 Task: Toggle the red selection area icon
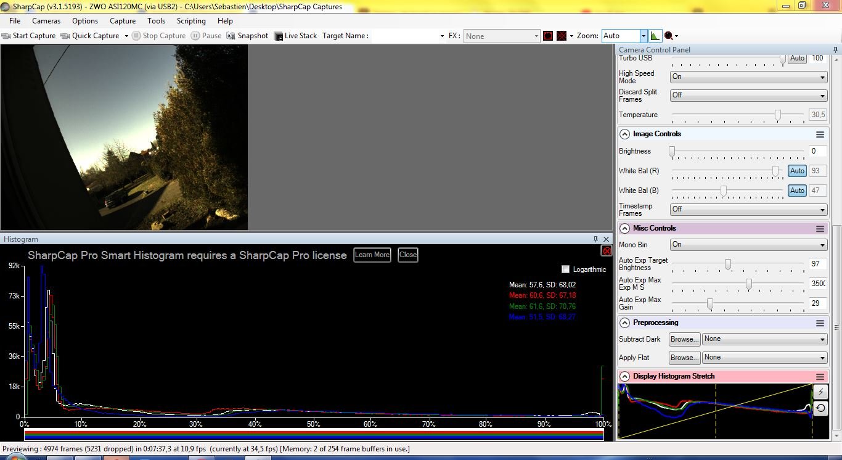[548, 36]
